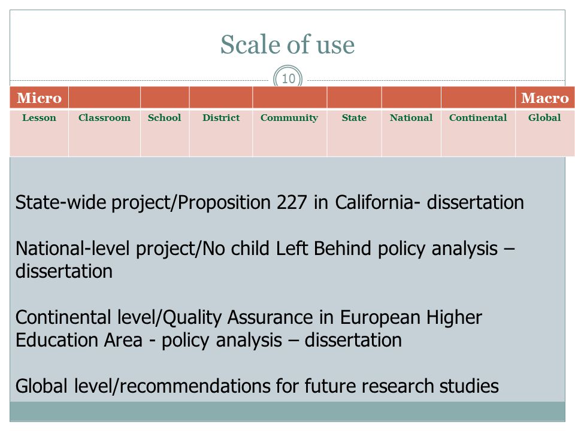Image resolution: width=575 pixels, height=431 pixels.
Task: Click the School scale cell
Action: coord(165,133)
